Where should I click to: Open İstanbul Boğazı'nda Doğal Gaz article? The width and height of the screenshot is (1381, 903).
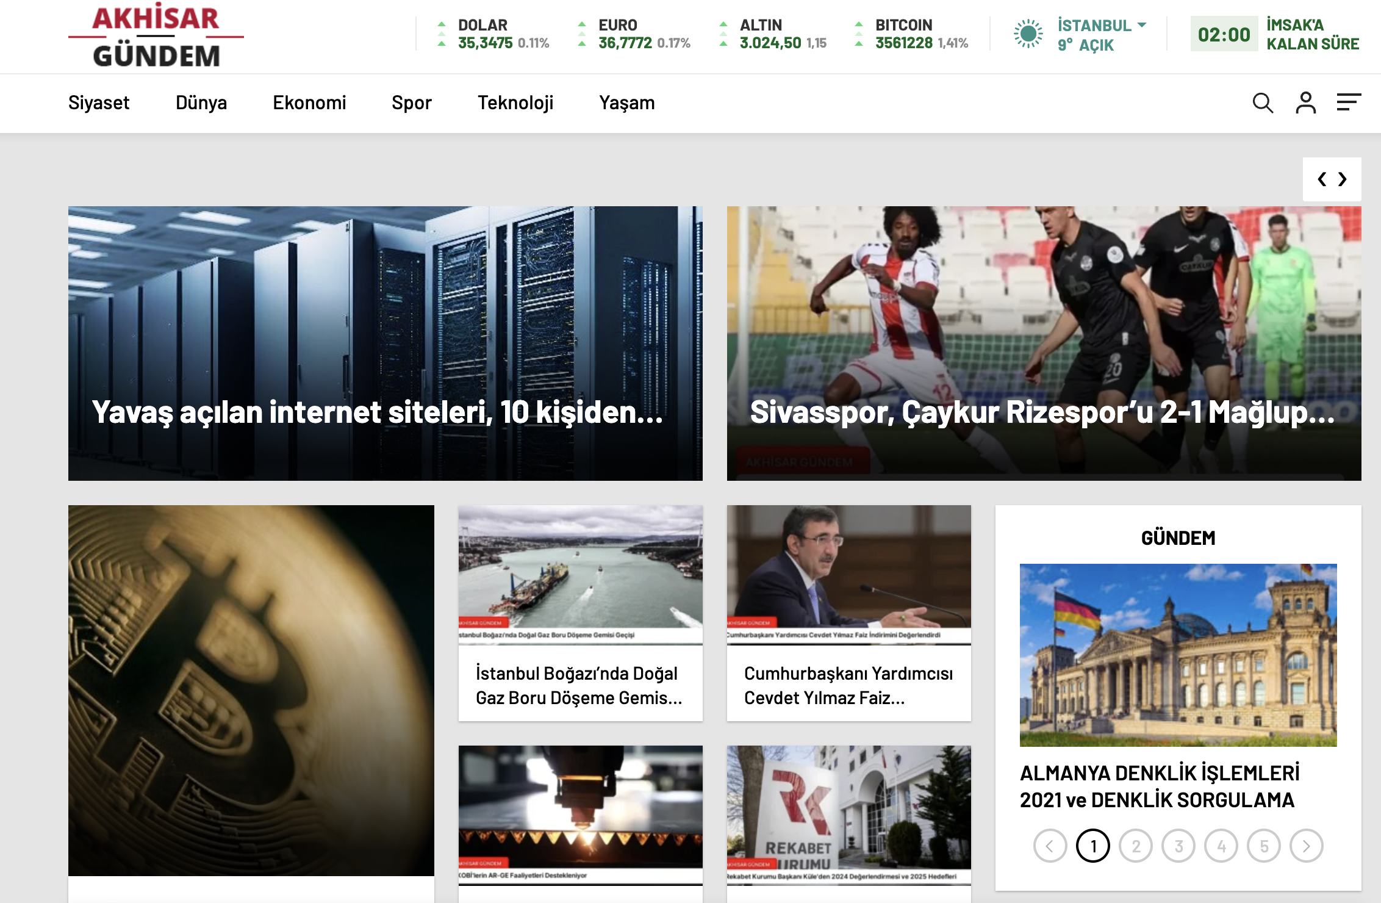point(579,685)
